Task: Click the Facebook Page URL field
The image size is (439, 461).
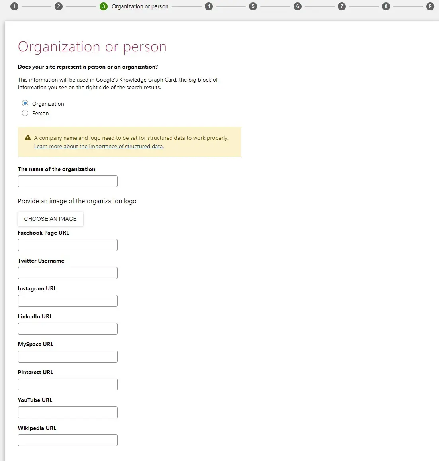Action: pyautogui.click(x=68, y=245)
